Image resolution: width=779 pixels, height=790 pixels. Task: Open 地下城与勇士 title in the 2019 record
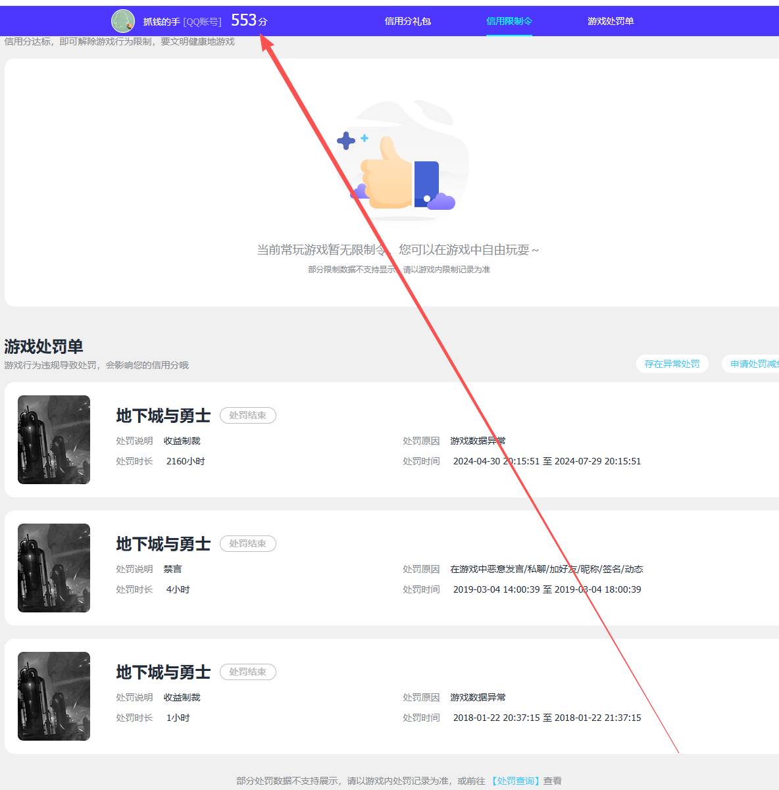163,544
